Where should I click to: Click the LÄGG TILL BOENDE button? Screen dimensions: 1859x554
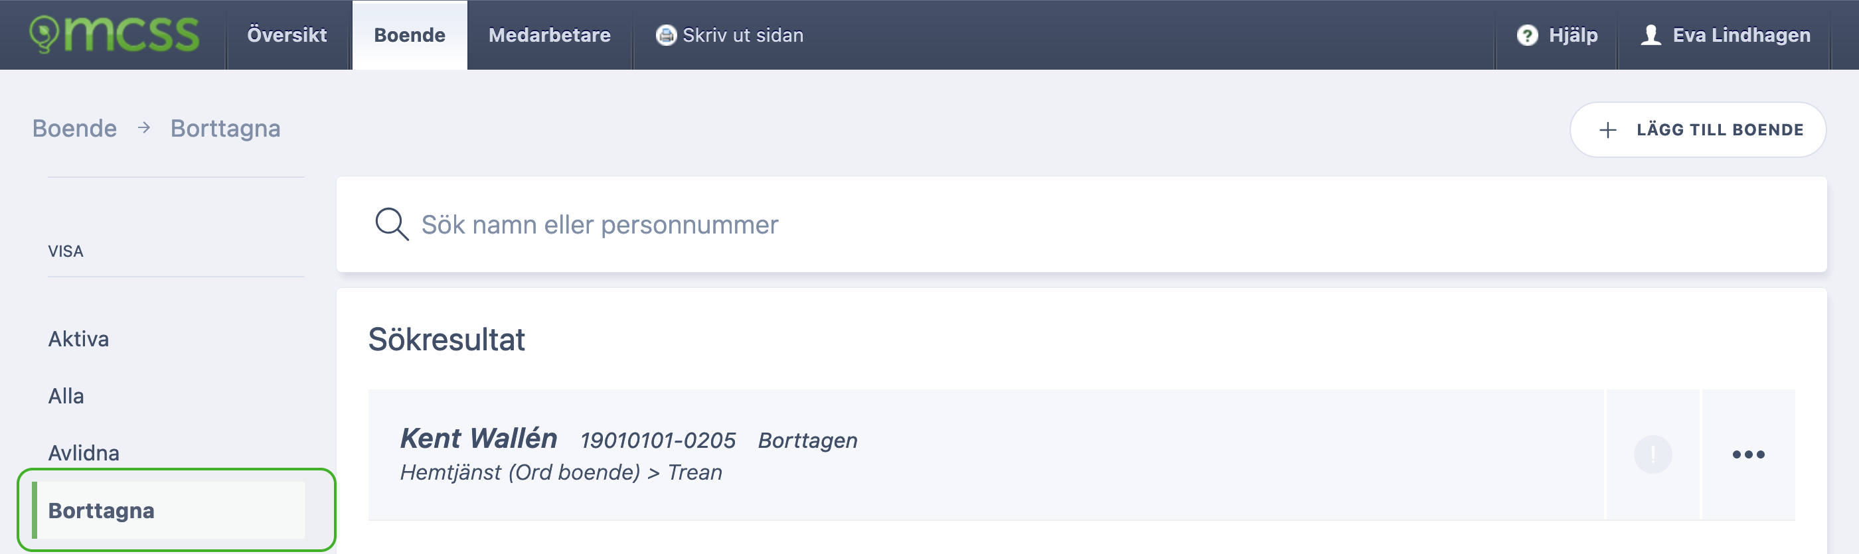[1698, 130]
